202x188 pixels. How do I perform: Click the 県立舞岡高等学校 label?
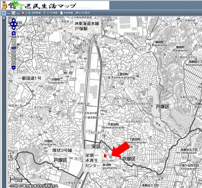[185, 57]
